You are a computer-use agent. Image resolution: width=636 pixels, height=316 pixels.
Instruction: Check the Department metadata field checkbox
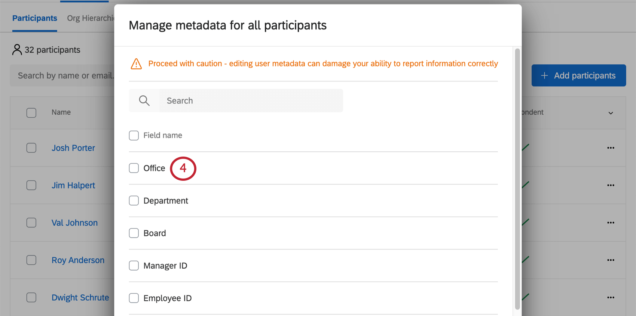point(134,201)
